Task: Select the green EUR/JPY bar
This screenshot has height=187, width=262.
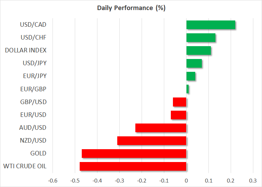Action: pyautogui.click(x=191, y=76)
